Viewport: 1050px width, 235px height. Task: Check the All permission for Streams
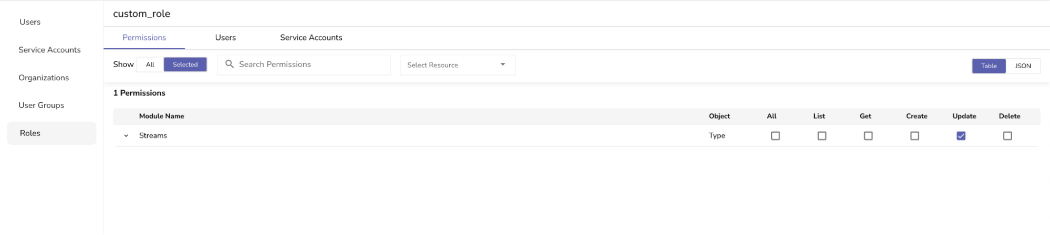775,136
